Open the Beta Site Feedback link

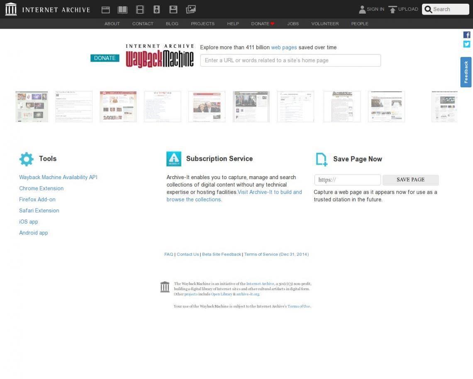coord(222,254)
